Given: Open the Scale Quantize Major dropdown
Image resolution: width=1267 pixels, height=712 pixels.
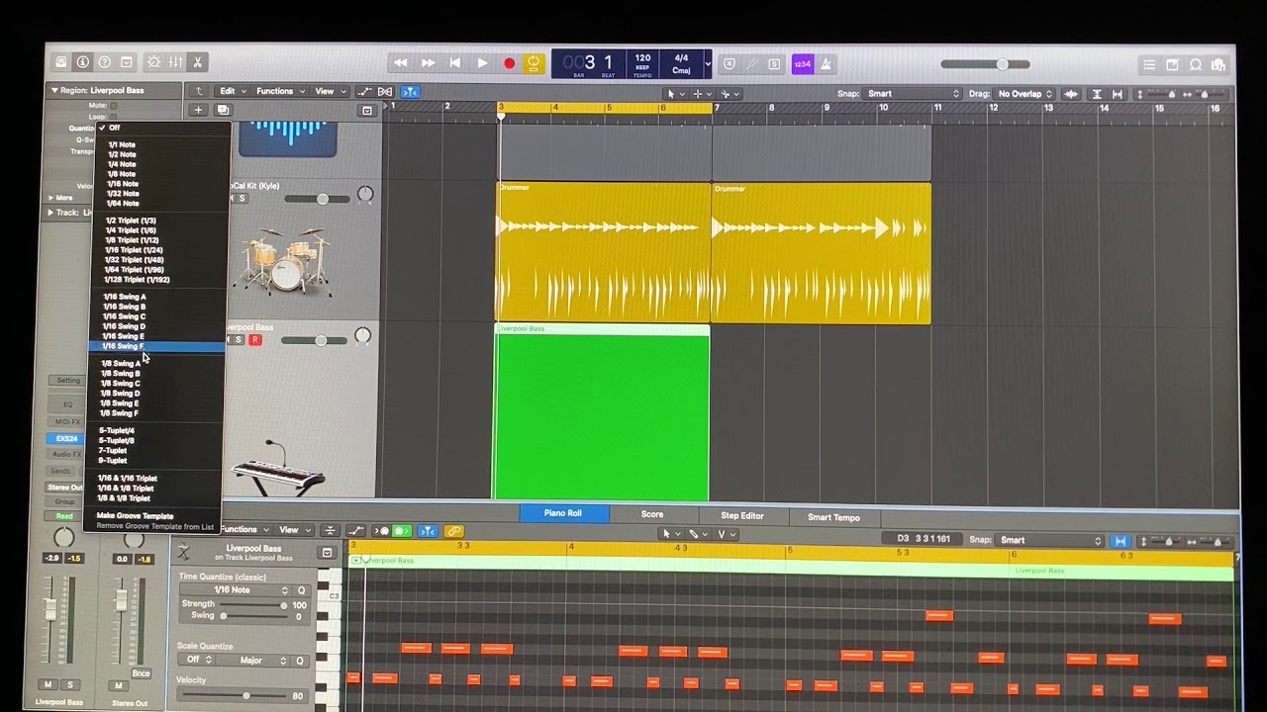Looking at the screenshot, I should 252,660.
